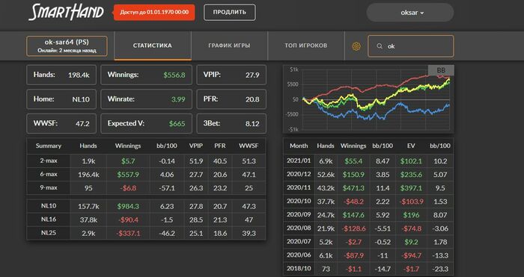The height and width of the screenshot is (277, 524).
Task: Click the -$90.4 winnings in NL16 row
Action: click(x=128, y=220)
